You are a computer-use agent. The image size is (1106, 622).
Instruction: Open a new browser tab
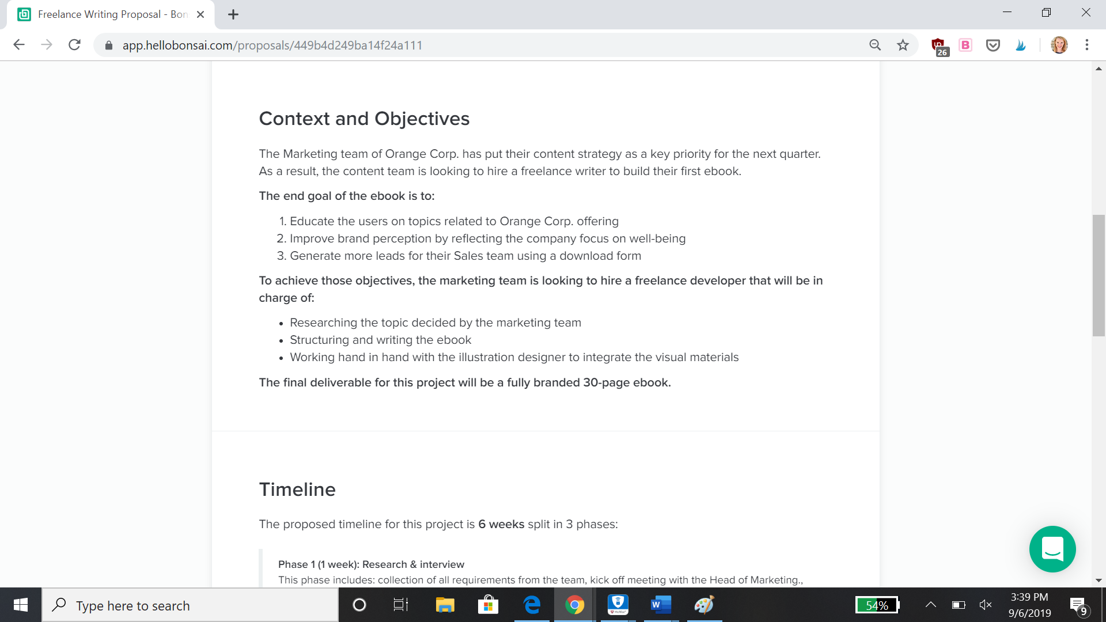[233, 14]
